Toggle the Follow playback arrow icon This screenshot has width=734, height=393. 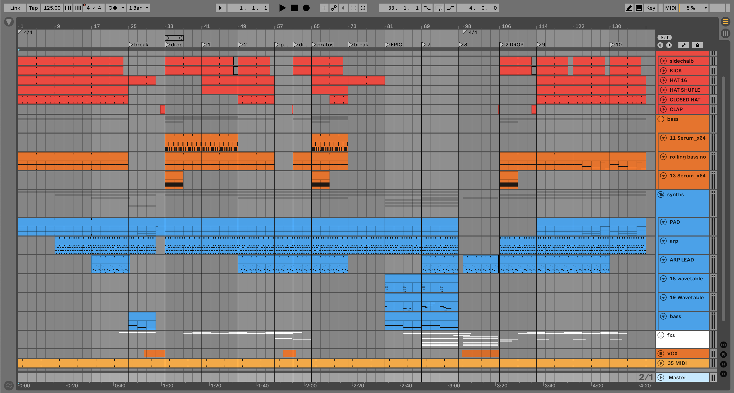point(221,8)
